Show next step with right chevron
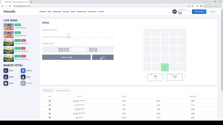 (185, 77)
